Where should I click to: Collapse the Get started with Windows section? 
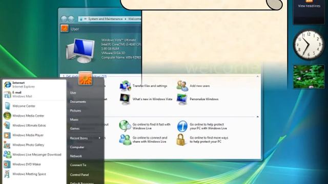[257, 77]
